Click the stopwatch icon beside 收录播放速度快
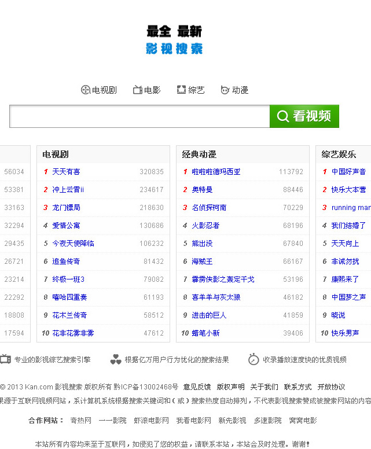The image size is (371, 449). coord(254,359)
